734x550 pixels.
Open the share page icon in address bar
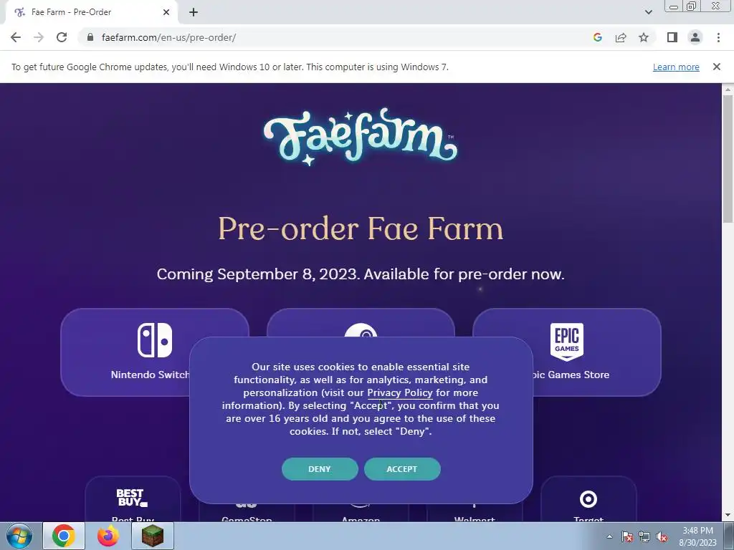pyautogui.click(x=621, y=37)
